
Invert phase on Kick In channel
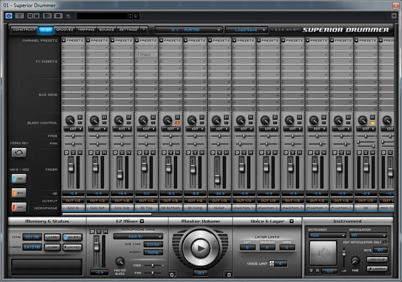tap(66, 152)
